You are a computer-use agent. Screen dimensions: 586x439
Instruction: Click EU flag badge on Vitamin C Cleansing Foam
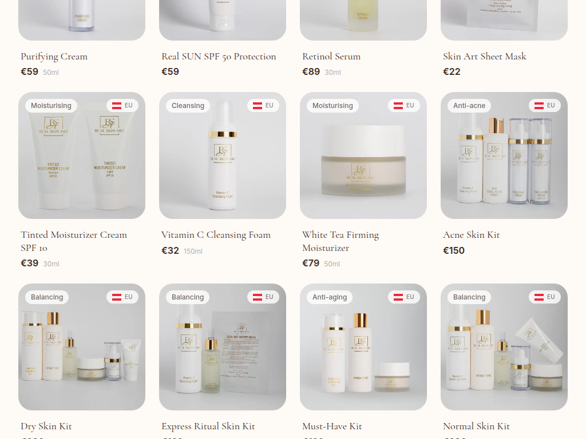[x=263, y=106]
